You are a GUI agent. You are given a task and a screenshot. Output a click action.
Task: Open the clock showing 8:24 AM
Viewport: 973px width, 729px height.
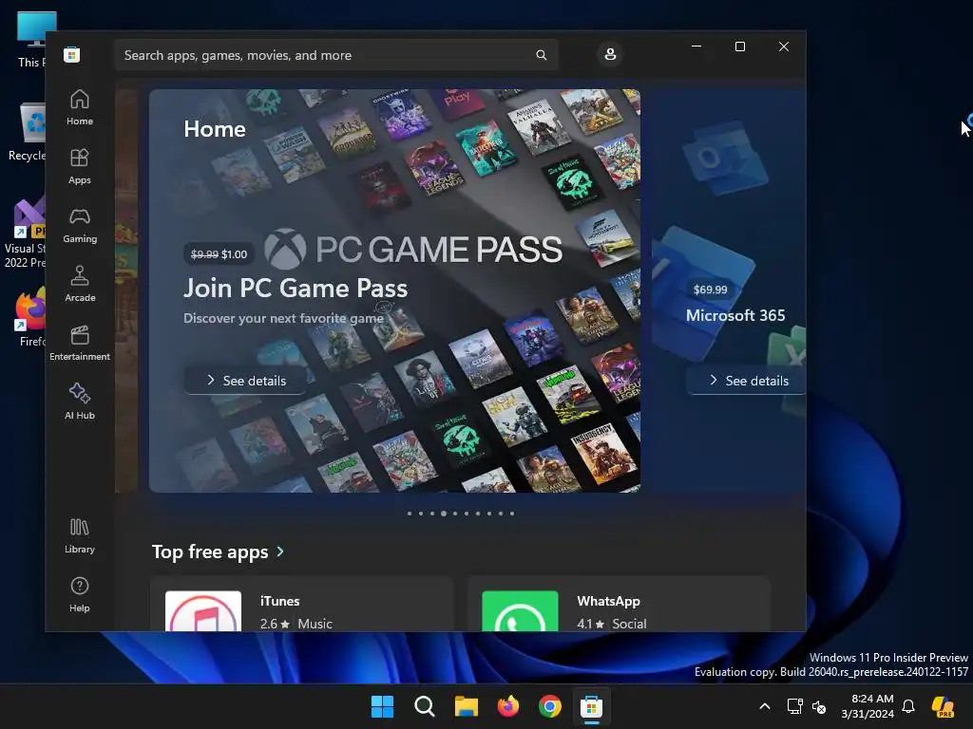(868, 706)
